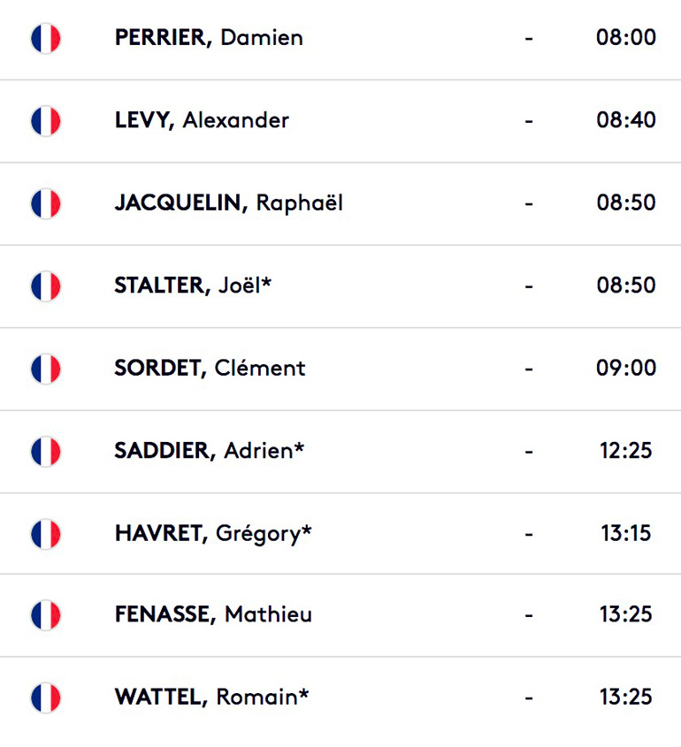Open SADDIER, Adrien player entry
Screen dimensions: 681x747
click(210, 450)
